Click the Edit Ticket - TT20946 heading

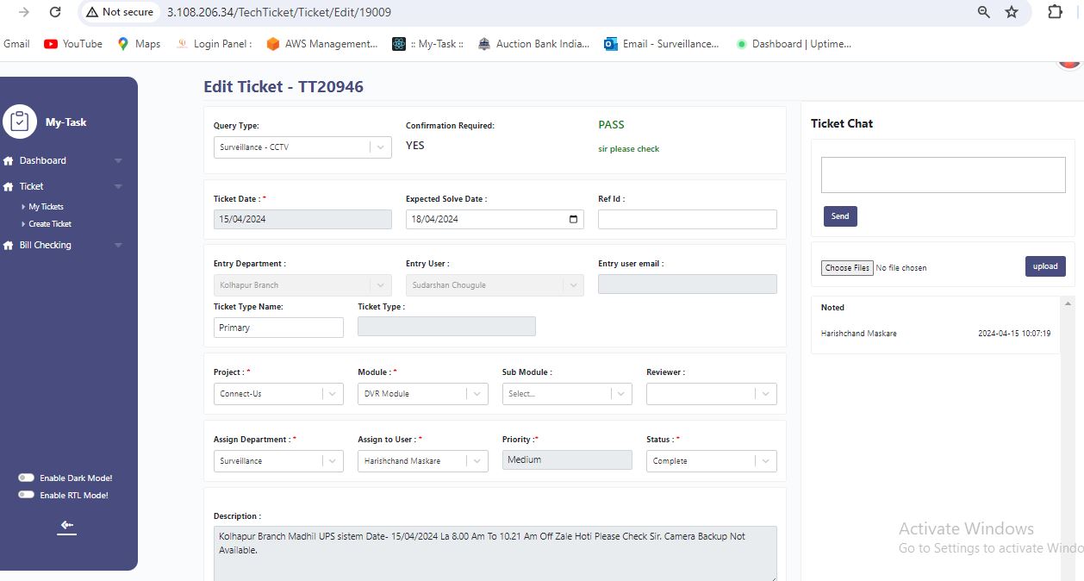coord(283,87)
